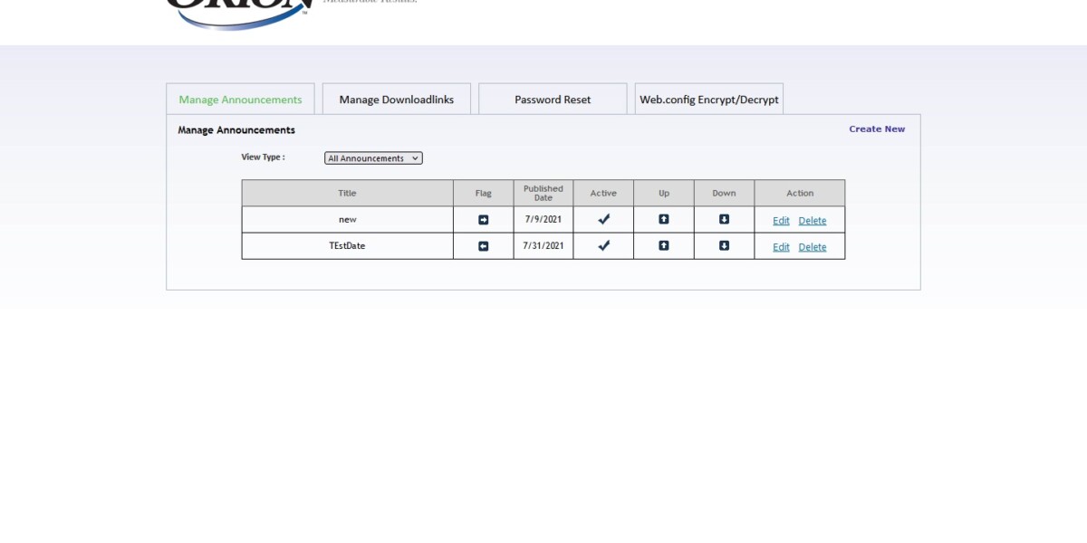
Task: Switch to the Manage Downloadlinks tab
Action: point(397,100)
